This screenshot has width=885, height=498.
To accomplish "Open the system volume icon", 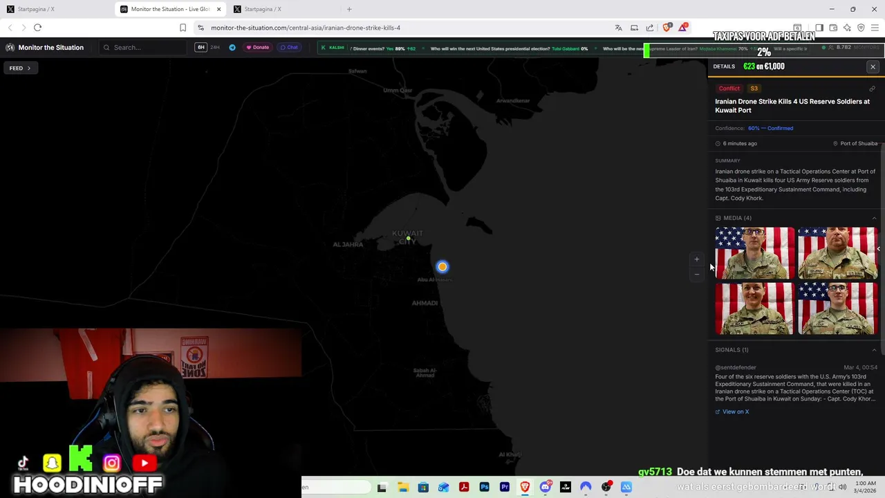I will coord(842,487).
